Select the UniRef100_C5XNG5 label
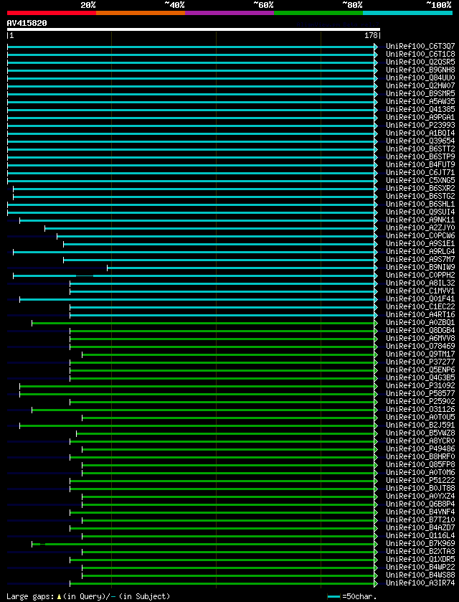The width and height of the screenshot is (459, 602). click(x=420, y=180)
